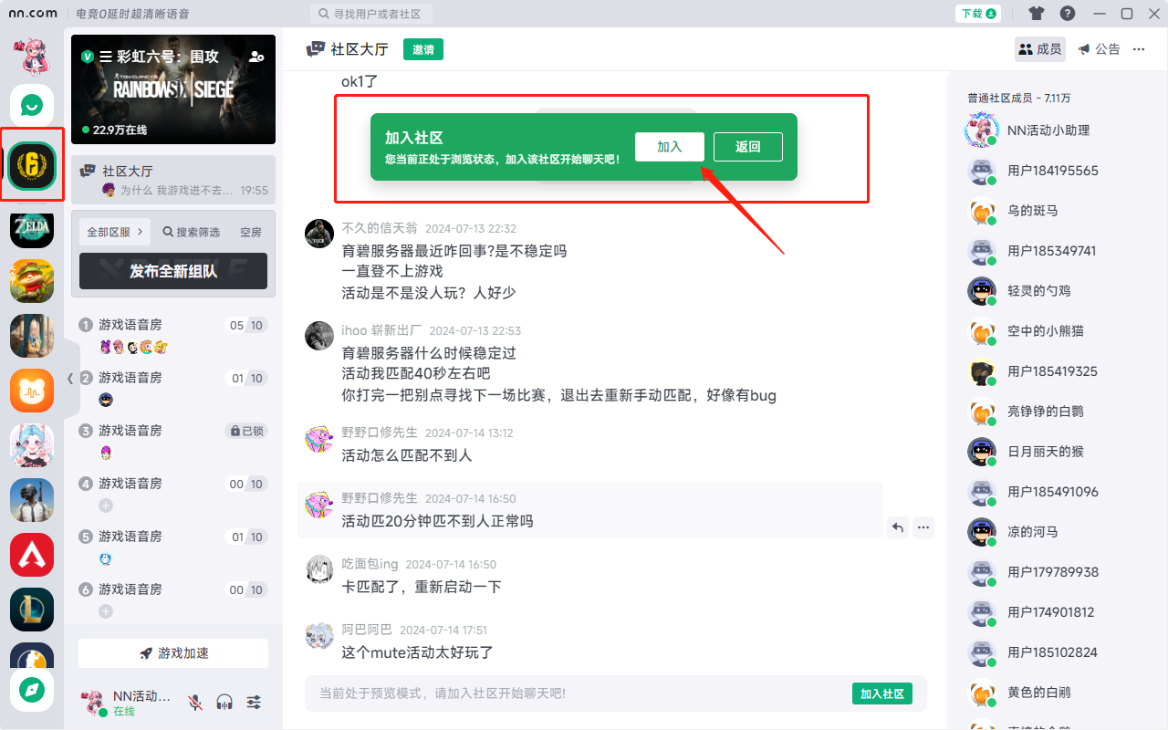Screen dimensions: 1168x730
Task: Open the League of Legends community icon
Action: click(31, 609)
